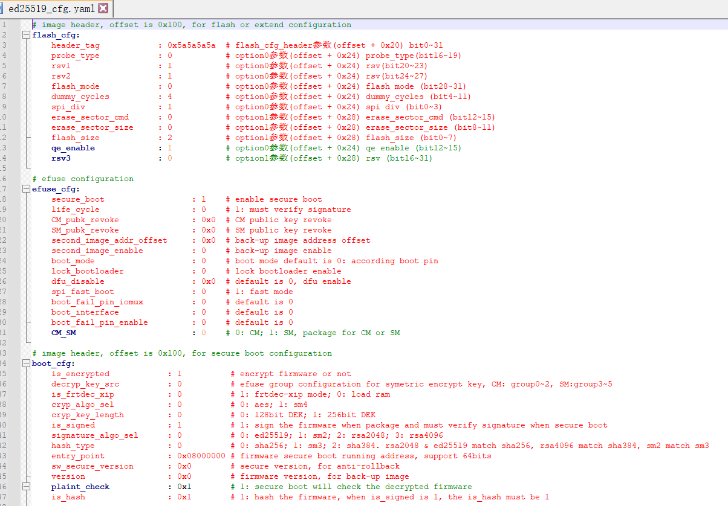Click the hash_type key

73,446
